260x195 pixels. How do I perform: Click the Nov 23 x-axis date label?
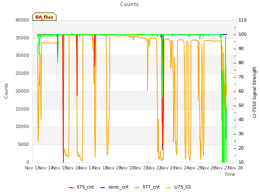[x=168, y=168]
